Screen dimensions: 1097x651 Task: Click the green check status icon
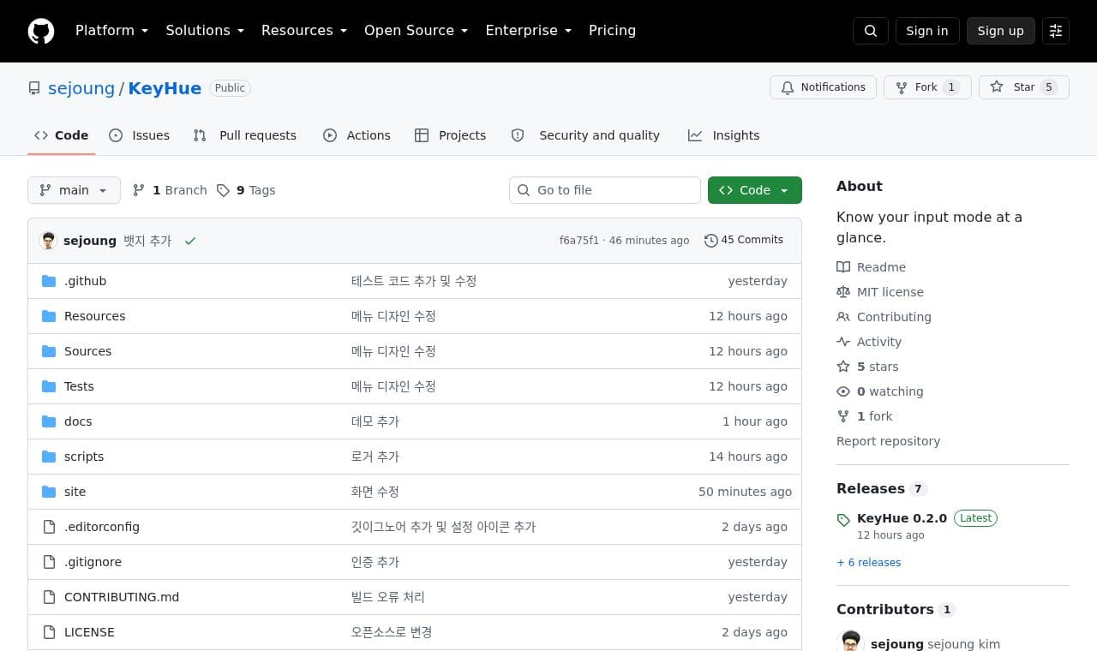(190, 241)
